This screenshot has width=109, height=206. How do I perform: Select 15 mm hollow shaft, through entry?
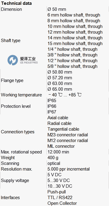coord(75,44)
